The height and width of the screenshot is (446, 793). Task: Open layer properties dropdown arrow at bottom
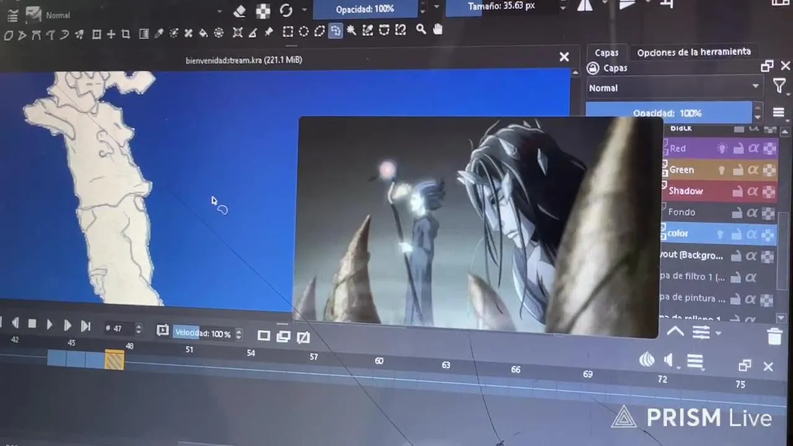tap(718, 333)
